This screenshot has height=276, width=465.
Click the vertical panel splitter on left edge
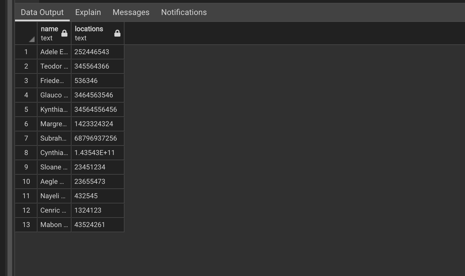coord(10,138)
